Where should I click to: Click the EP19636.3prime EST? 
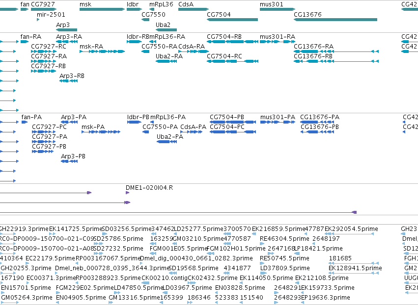[303, 303]
